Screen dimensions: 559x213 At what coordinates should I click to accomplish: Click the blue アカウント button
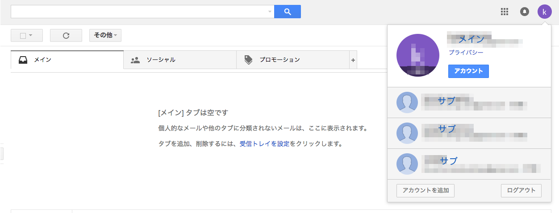[x=468, y=71]
